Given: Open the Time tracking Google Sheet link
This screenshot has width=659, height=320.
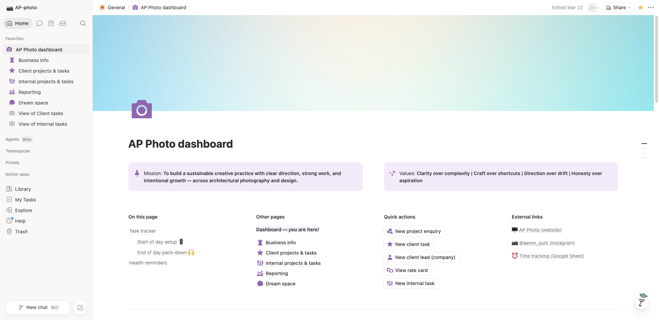Looking at the screenshot, I should [x=551, y=256].
